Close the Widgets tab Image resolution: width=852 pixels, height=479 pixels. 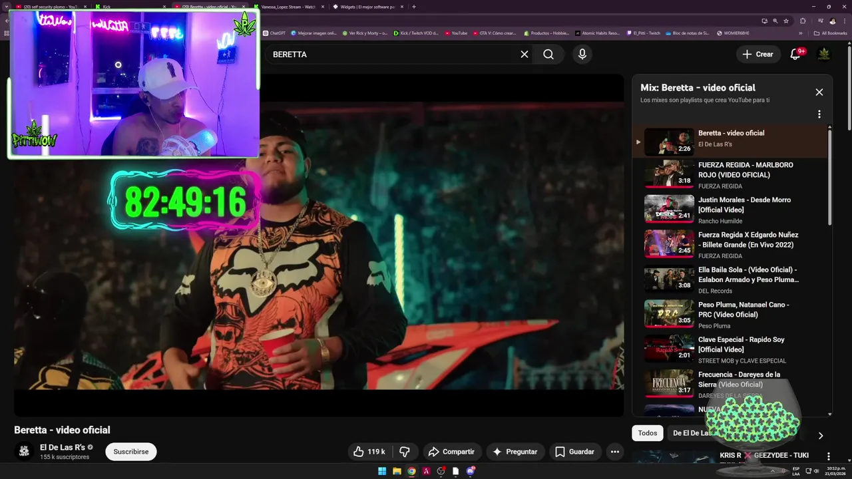(x=402, y=7)
